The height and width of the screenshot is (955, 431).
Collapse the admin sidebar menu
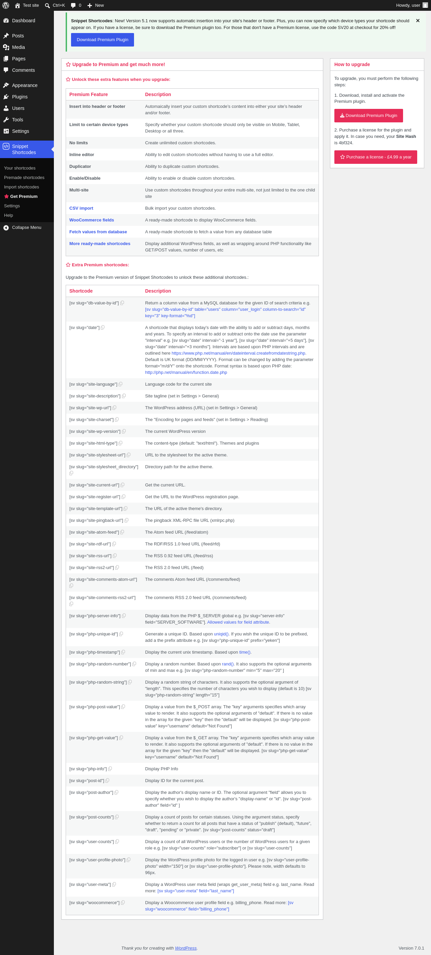coord(27,228)
